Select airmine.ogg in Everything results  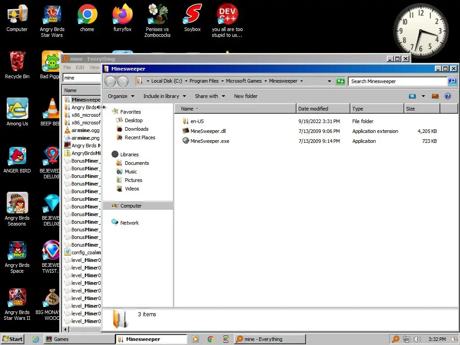82,130
